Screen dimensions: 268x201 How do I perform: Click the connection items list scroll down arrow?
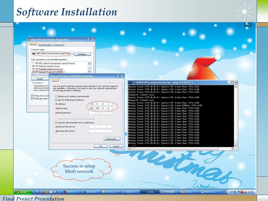90,71
